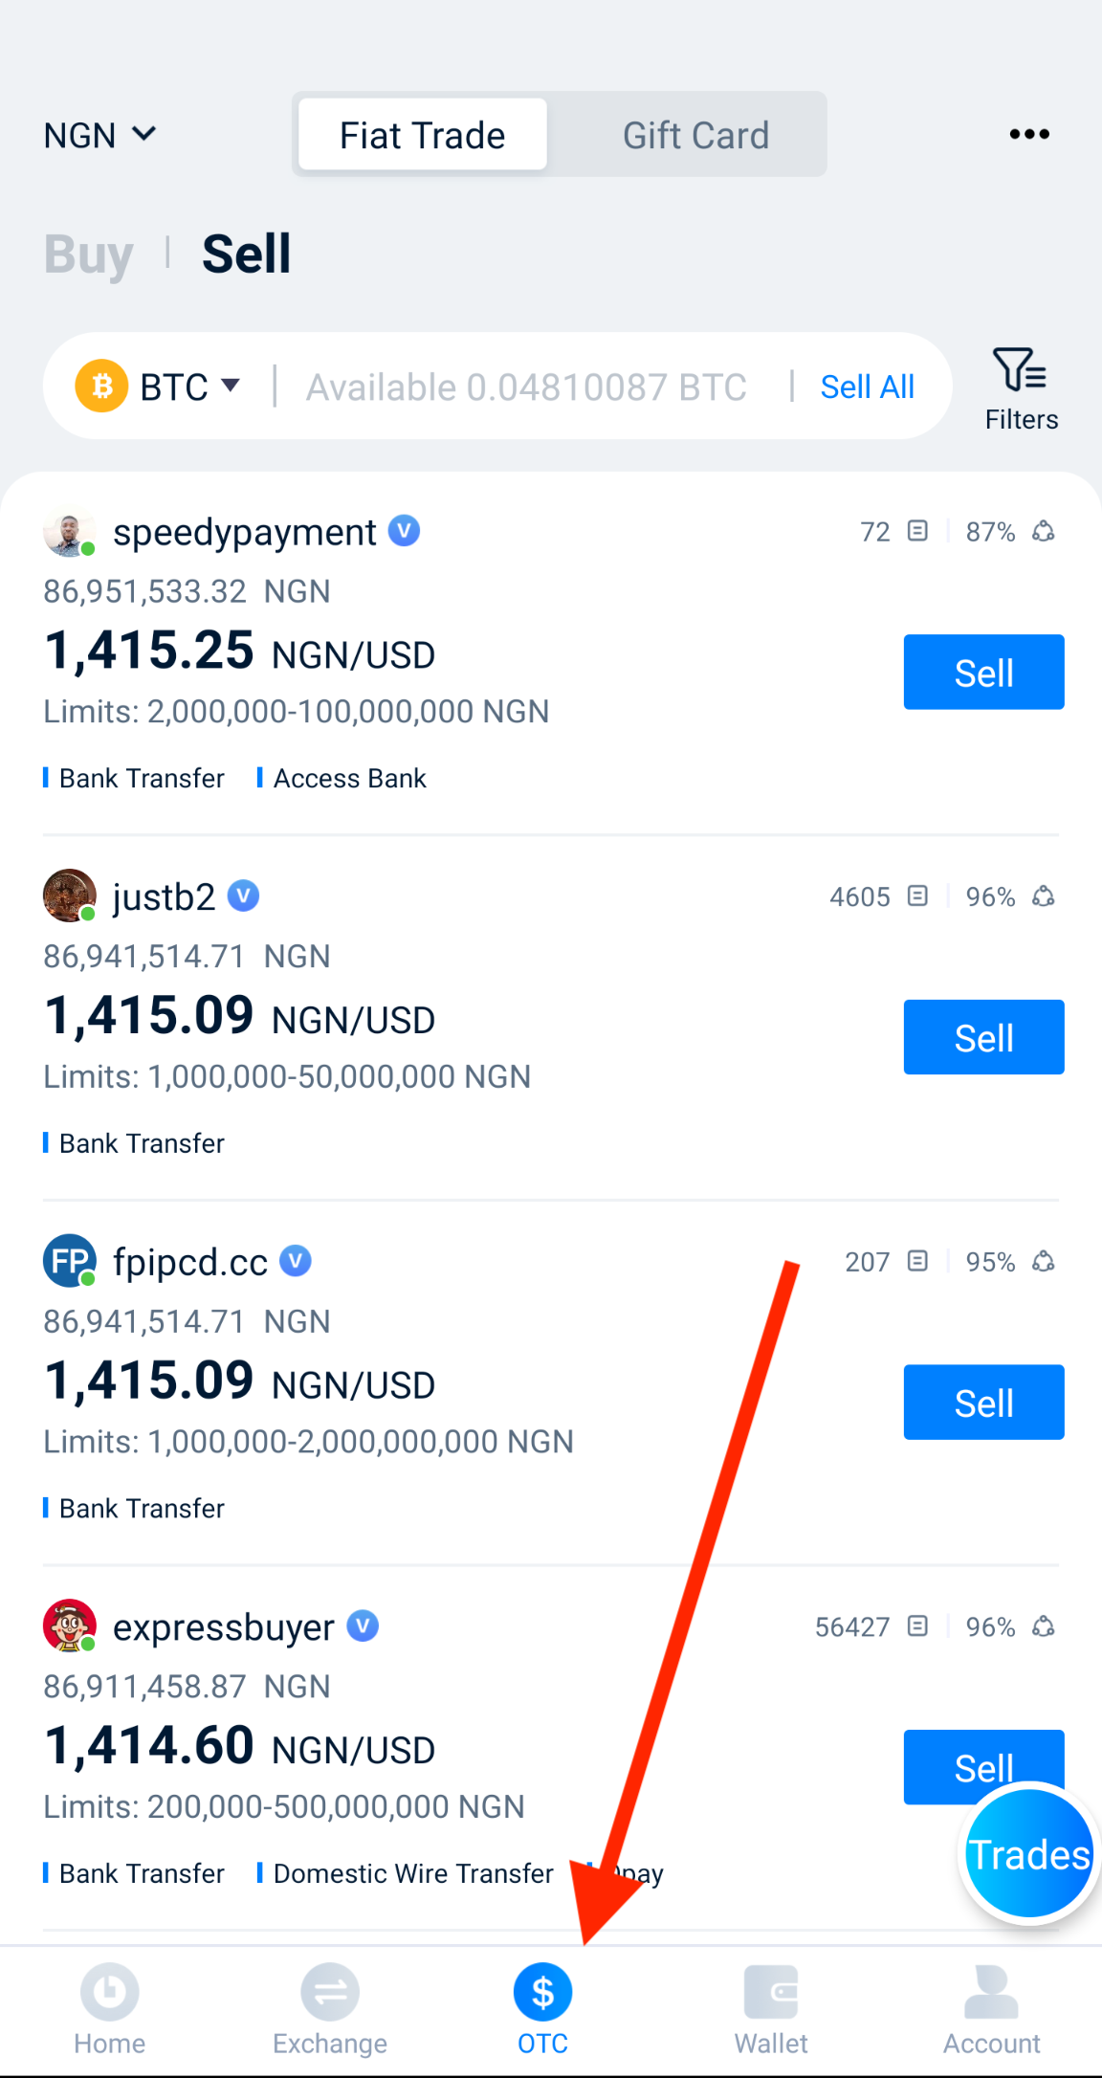Viewport: 1102px width, 2078px height.
Task: Open the Wallet section icon
Action: coord(771,1991)
